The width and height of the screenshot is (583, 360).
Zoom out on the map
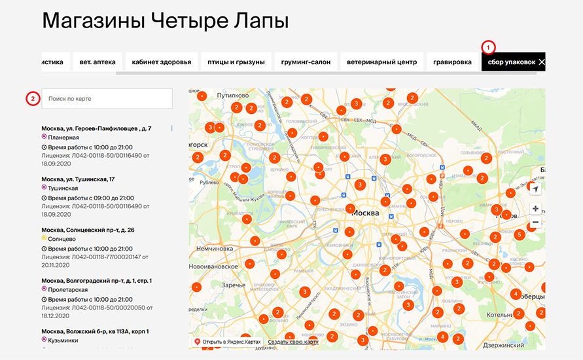pyautogui.click(x=535, y=223)
